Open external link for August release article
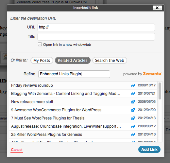 pos(133,126)
